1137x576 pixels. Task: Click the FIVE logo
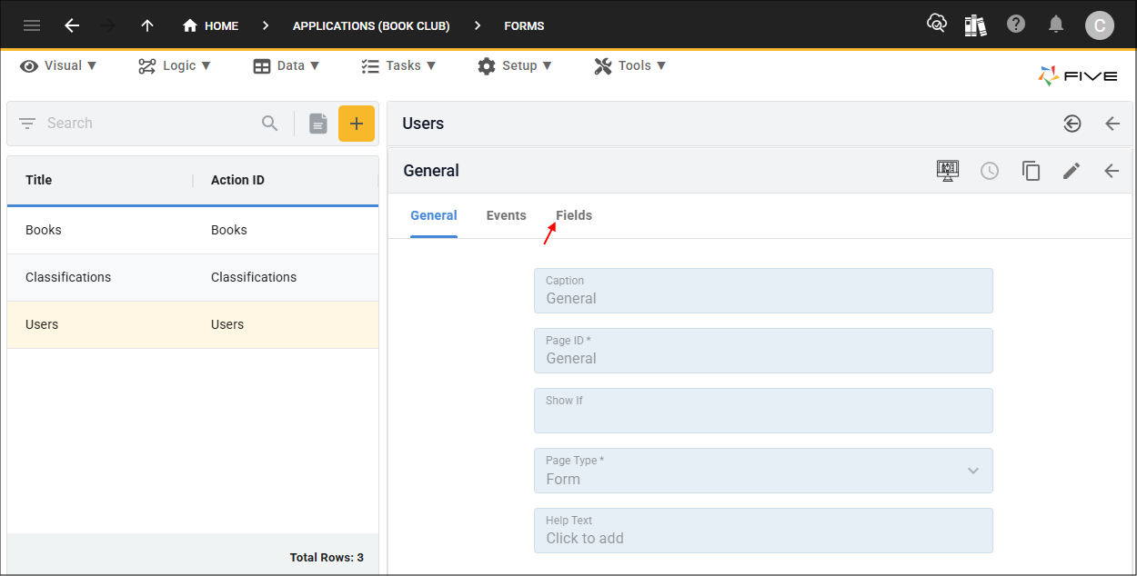1078,76
